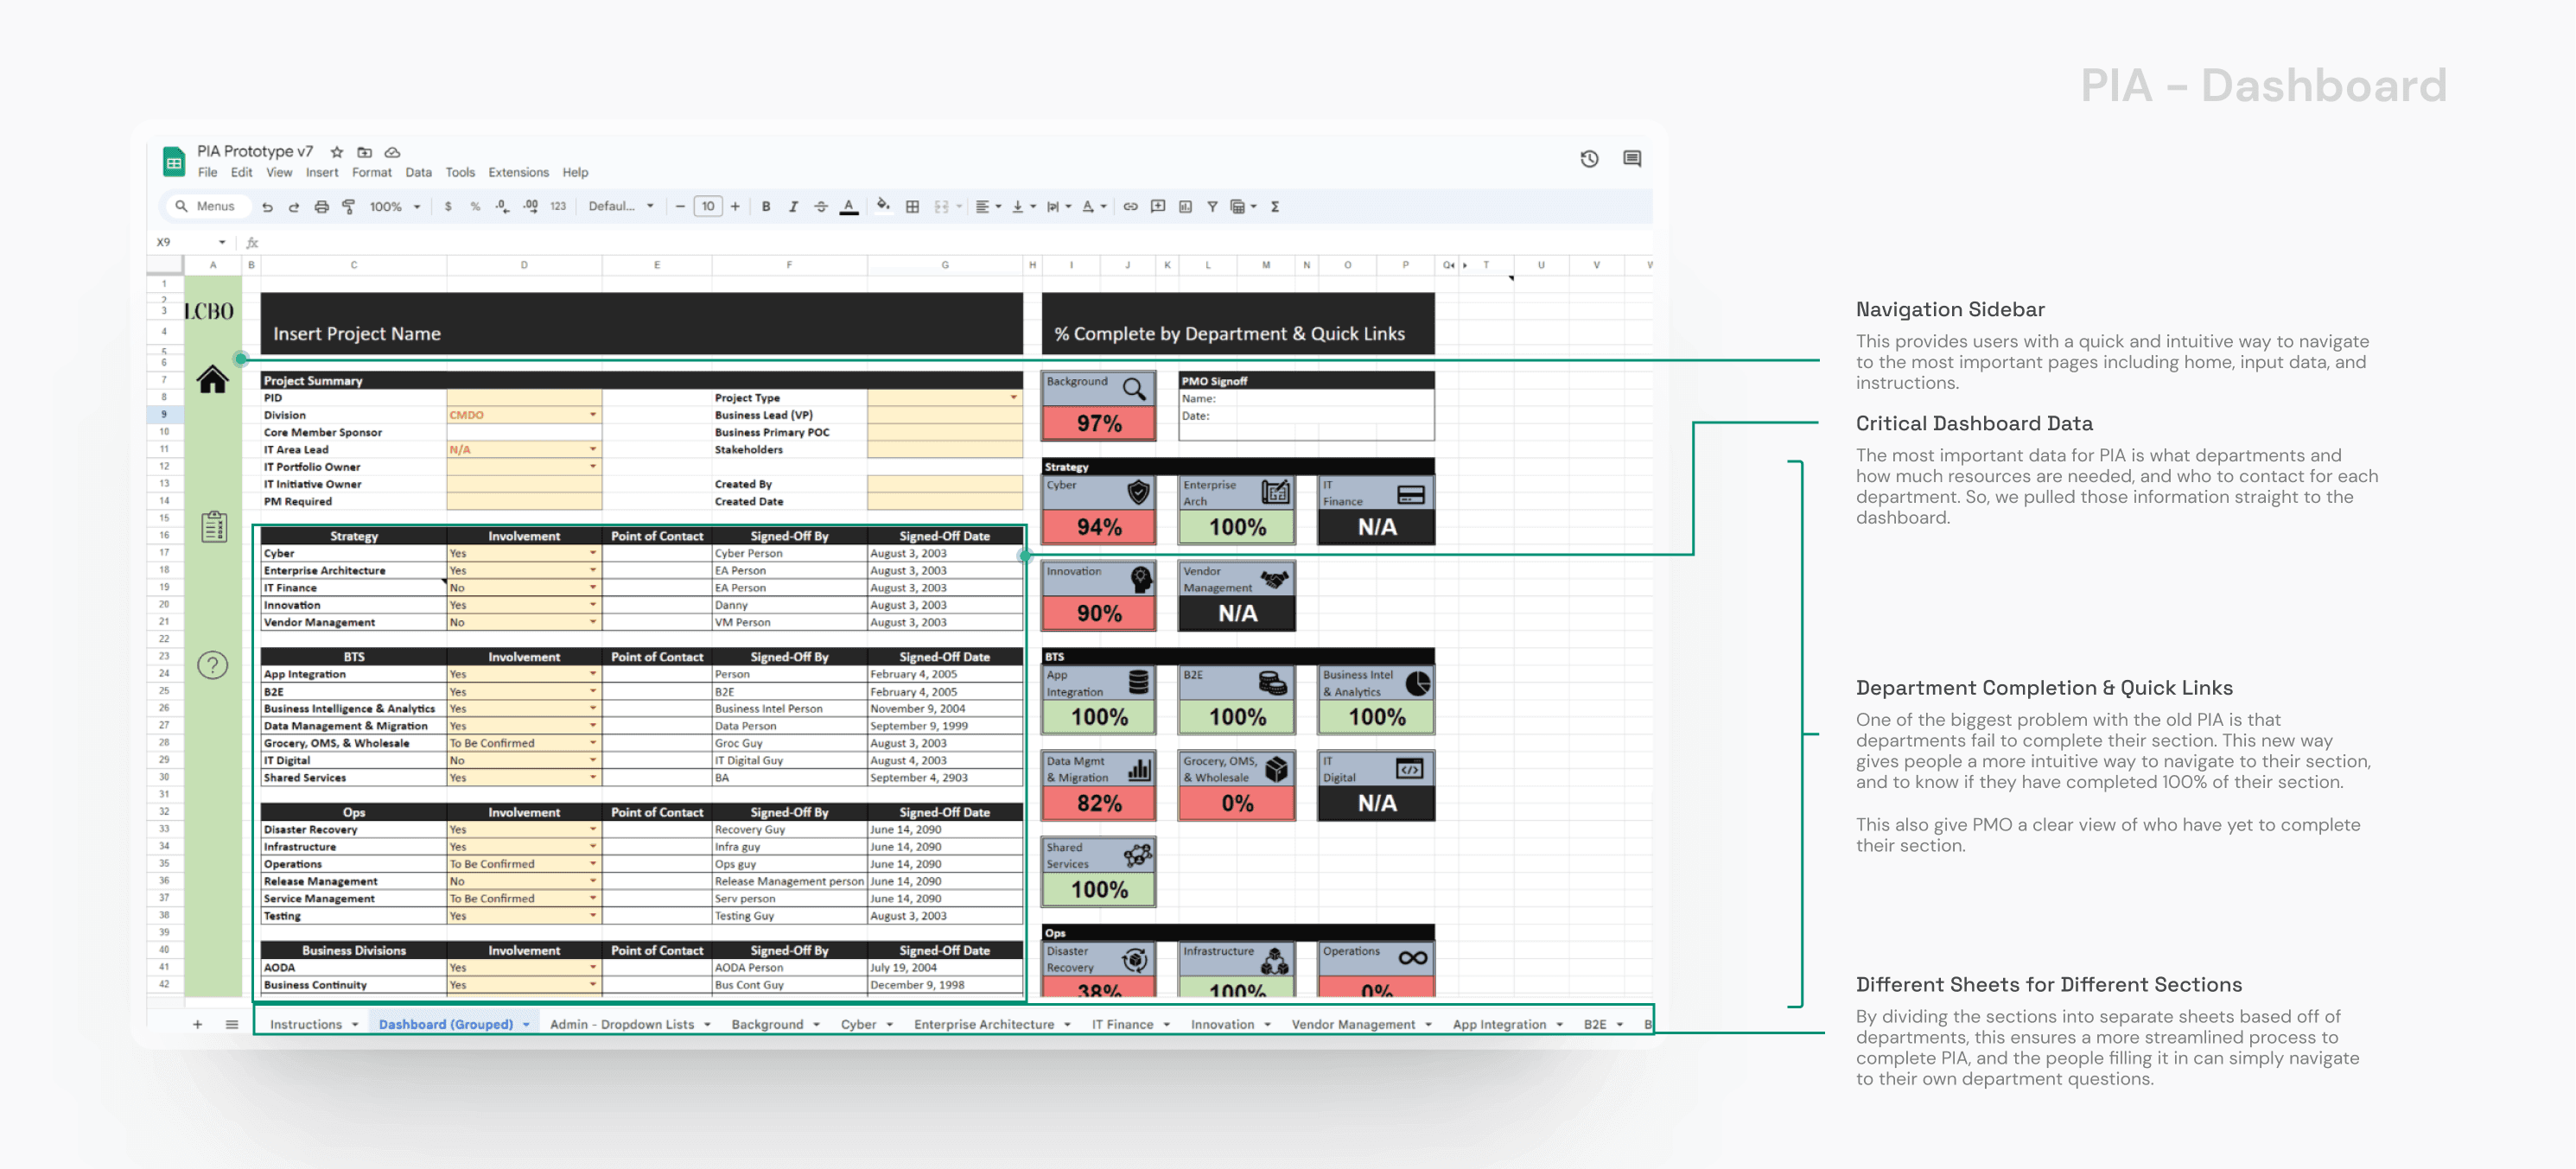Viewport: 2576px width, 1169px height.
Task: Click the Insert chart icon
Action: [x=1185, y=207]
